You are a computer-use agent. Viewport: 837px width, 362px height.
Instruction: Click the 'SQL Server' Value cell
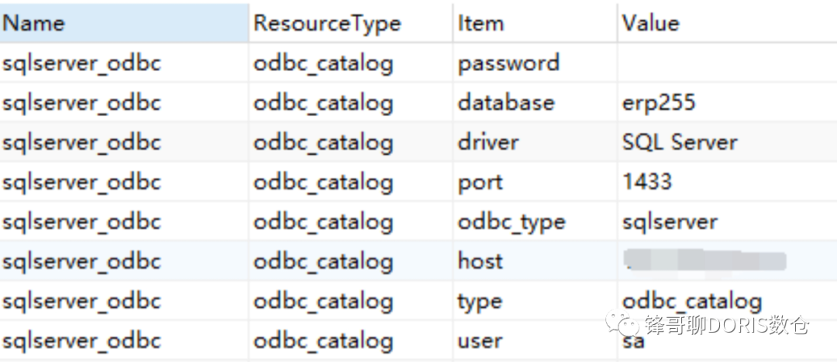point(680,142)
